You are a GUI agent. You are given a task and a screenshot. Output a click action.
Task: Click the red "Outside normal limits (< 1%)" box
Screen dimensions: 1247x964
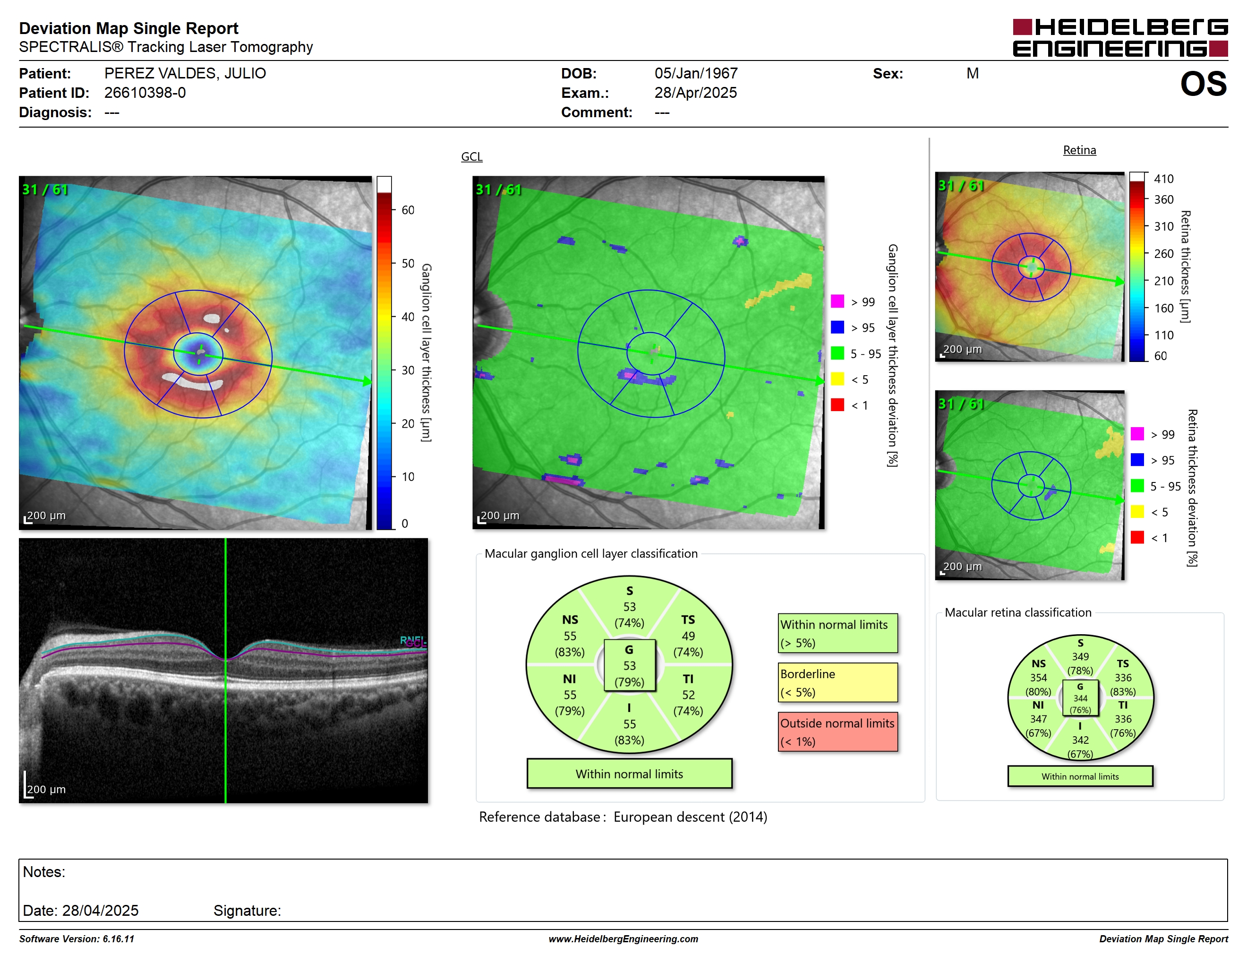(x=837, y=732)
